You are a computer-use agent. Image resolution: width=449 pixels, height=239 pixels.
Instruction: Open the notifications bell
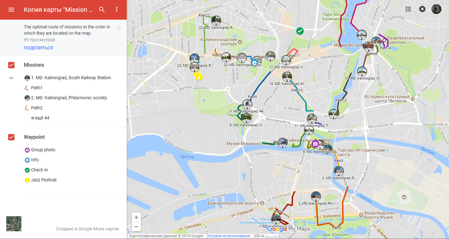(422, 9)
